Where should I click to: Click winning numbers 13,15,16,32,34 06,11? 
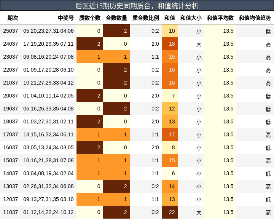click(x=48, y=134)
